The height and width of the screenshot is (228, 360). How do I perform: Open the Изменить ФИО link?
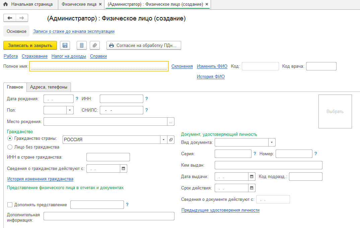212,66
